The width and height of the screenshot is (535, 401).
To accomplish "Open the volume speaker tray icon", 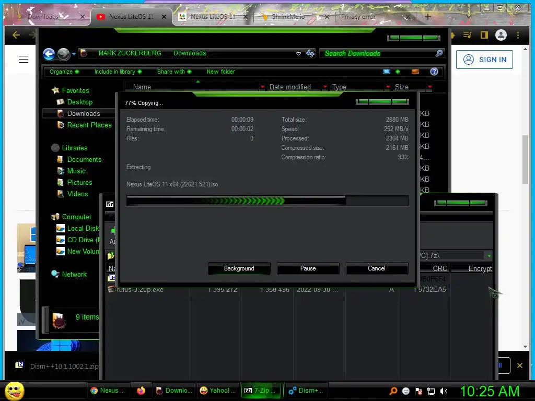I will (444, 391).
